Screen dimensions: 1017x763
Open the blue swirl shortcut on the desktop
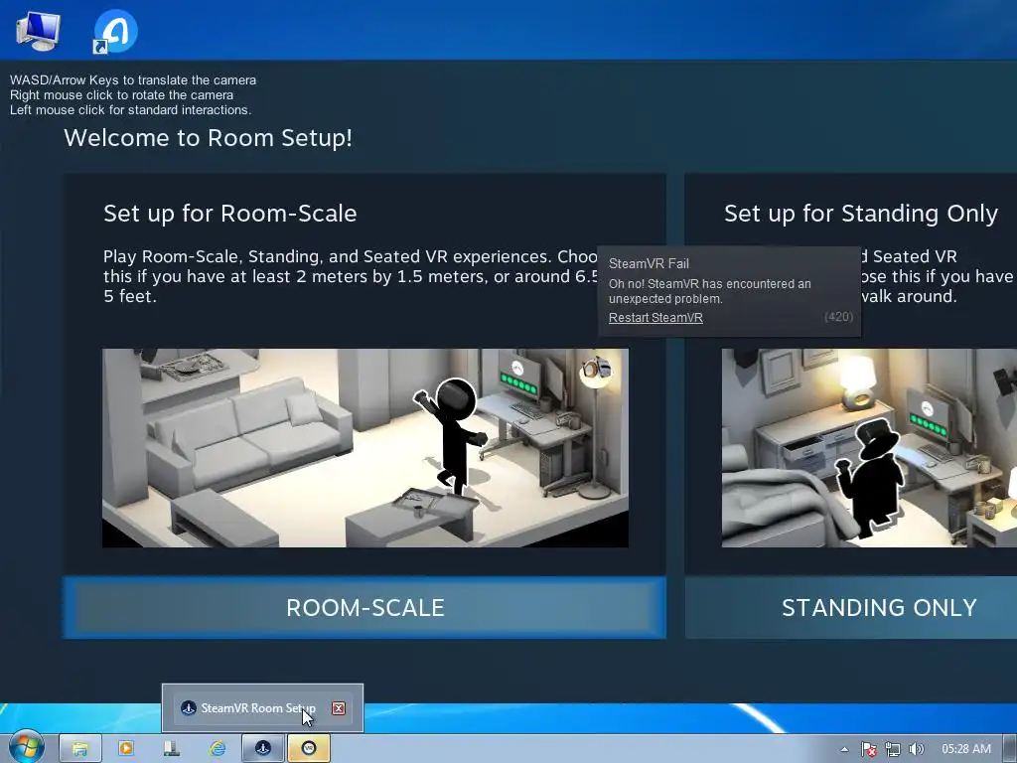click(x=115, y=31)
